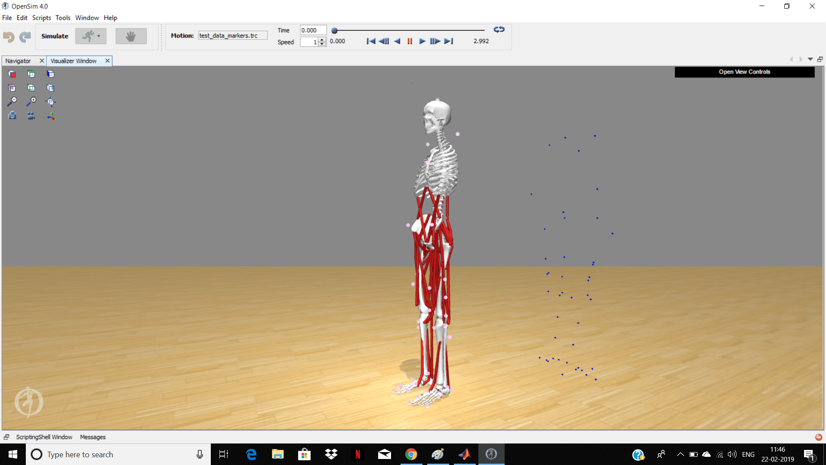Open the Edit menu
This screenshot has height=465, width=826.
22,18
